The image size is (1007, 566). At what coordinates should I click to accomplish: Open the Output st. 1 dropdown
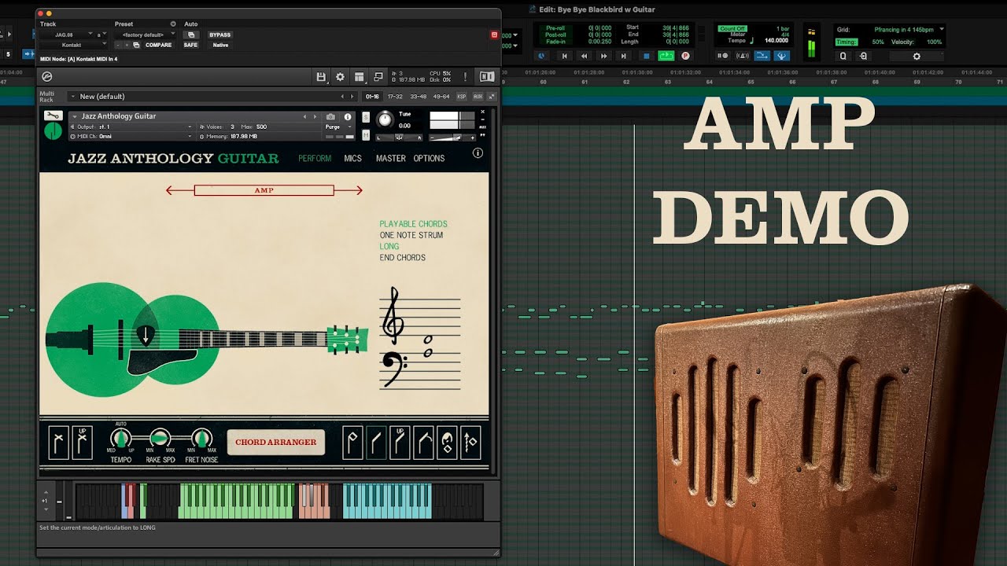pyautogui.click(x=131, y=127)
